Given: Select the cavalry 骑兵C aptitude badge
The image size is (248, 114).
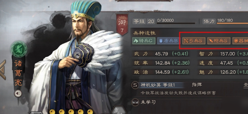Looking at the screenshot, I should pyautogui.click(x=144, y=41).
